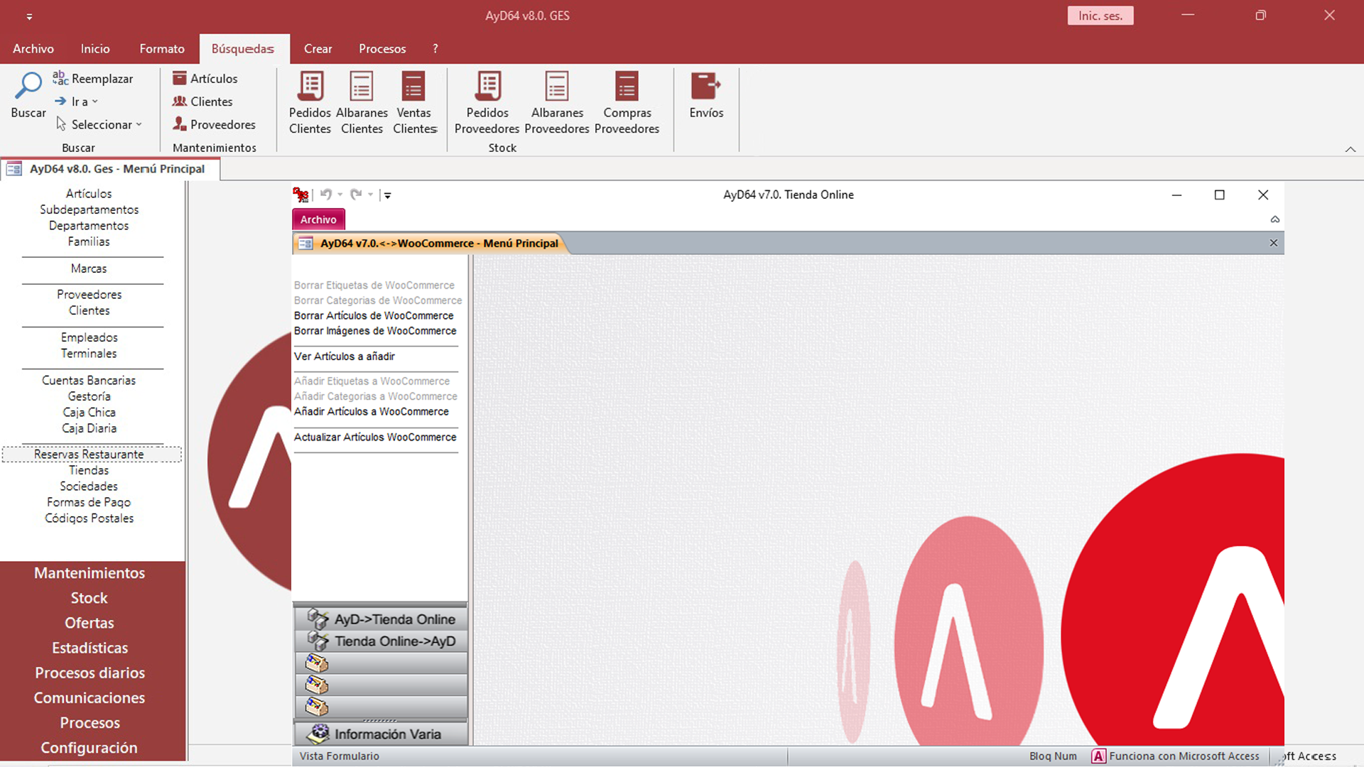
Task: Open Caja Chica in left menu
Action: click(89, 412)
